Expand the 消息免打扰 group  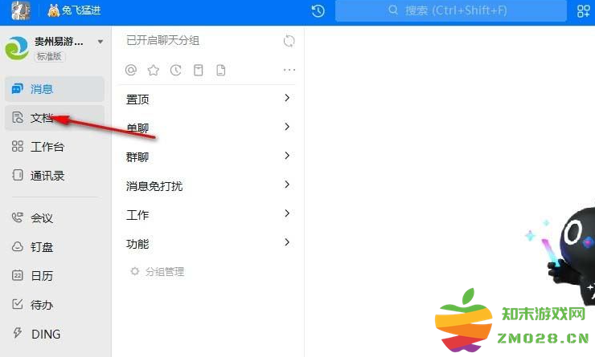point(207,185)
